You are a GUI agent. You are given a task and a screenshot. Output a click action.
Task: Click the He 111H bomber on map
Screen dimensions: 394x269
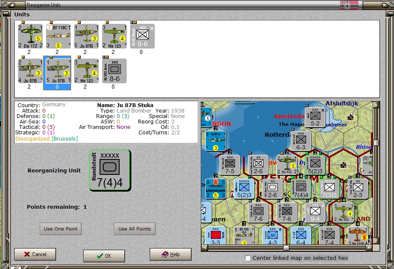(x=358, y=236)
